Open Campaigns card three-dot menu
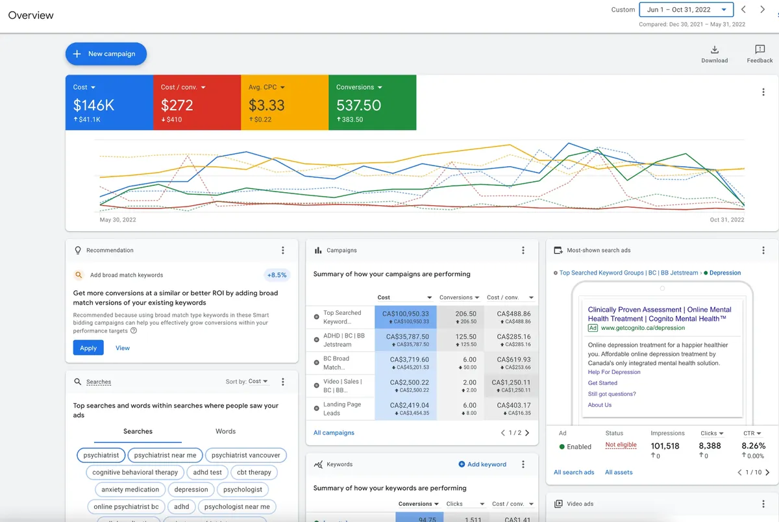The image size is (779, 522). pos(523,251)
